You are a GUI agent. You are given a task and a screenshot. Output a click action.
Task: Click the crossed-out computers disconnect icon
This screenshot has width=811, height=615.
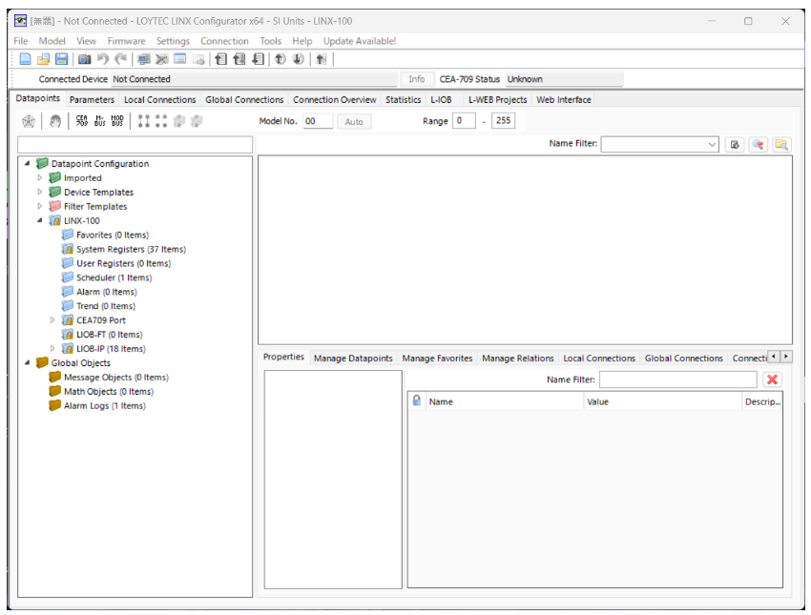[162, 59]
